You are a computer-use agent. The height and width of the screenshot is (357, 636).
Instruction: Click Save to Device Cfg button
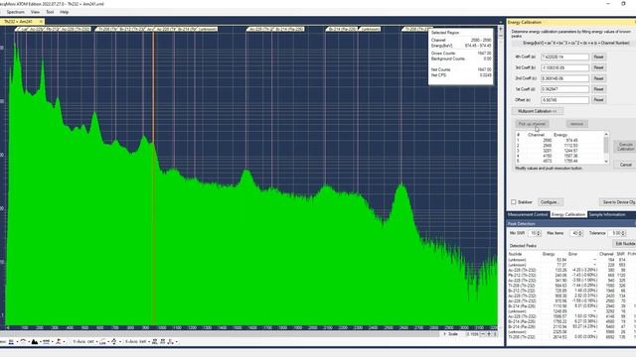(x=618, y=202)
